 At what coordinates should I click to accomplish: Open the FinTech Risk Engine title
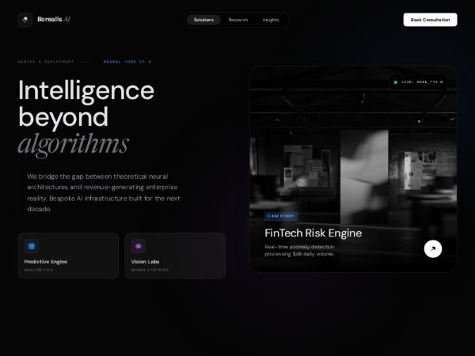[313, 233]
